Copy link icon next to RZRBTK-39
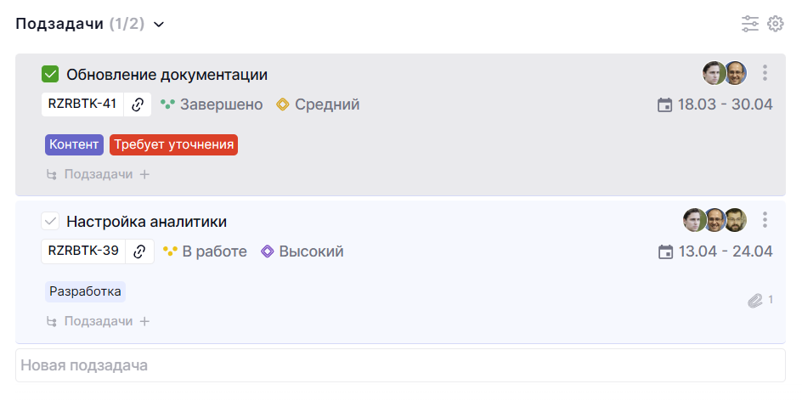Image resolution: width=802 pixels, height=401 pixels. click(x=139, y=251)
